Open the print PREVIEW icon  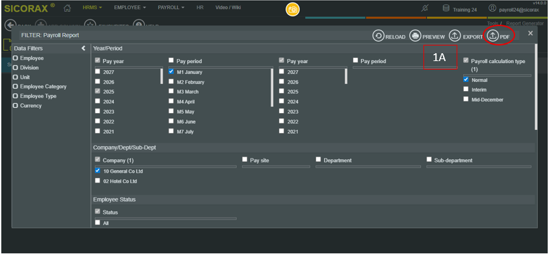coord(415,36)
